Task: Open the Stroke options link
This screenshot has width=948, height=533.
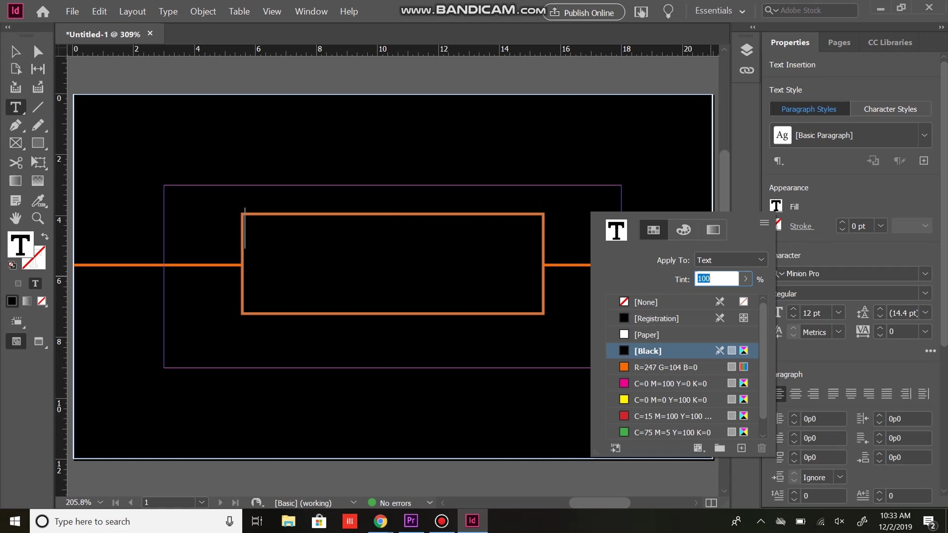Action: tap(801, 226)
